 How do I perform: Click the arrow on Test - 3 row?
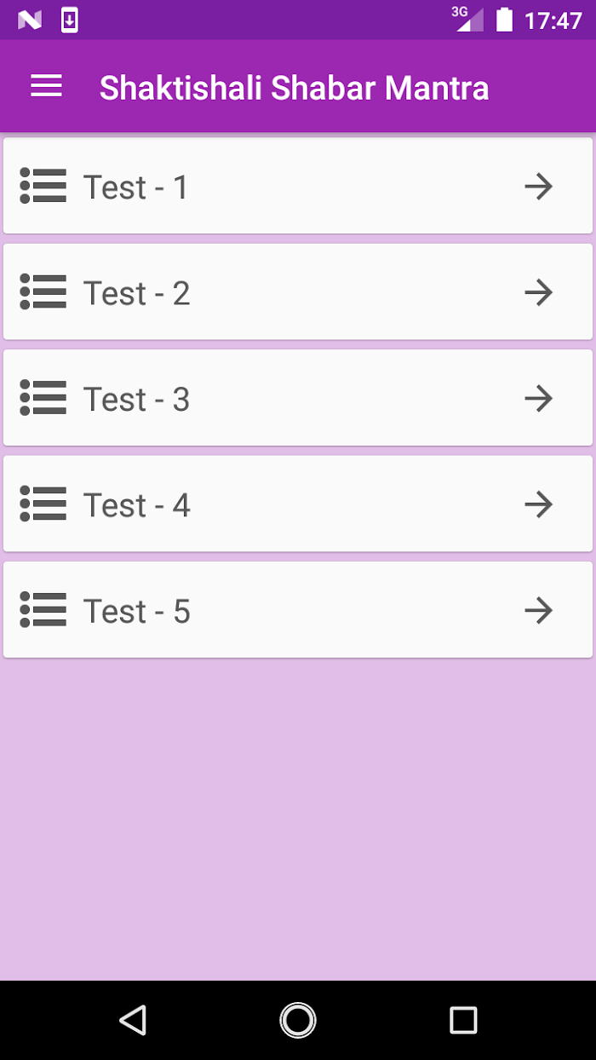pos(538,398)
